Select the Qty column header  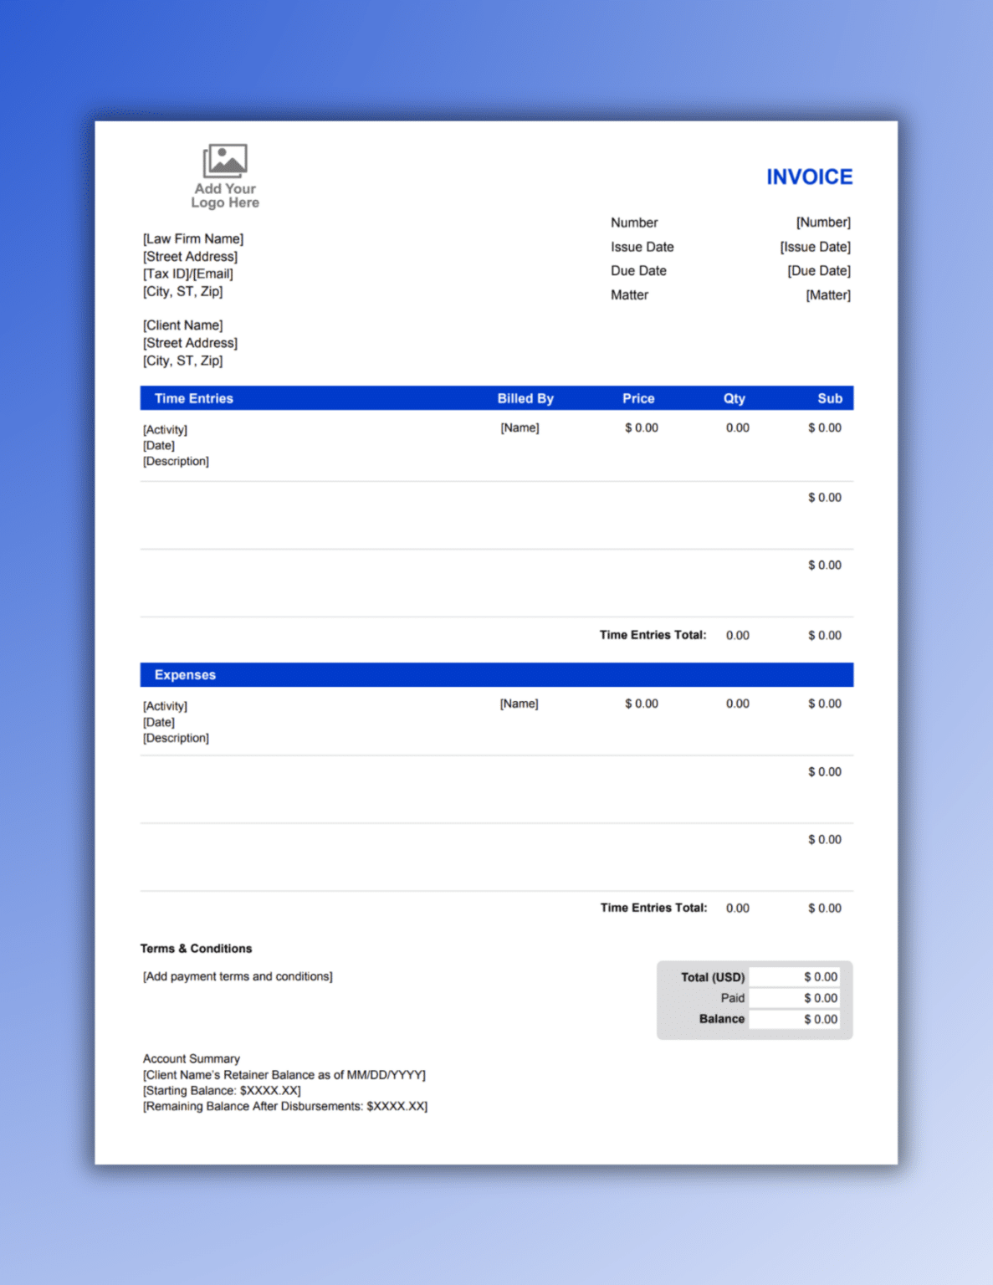734,398
